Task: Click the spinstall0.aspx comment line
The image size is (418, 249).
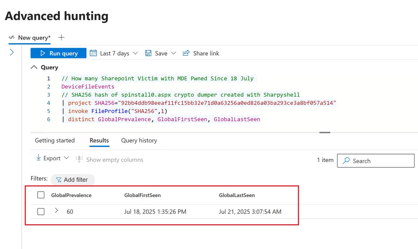Action: pyautogui.click(x=180, y=95)
